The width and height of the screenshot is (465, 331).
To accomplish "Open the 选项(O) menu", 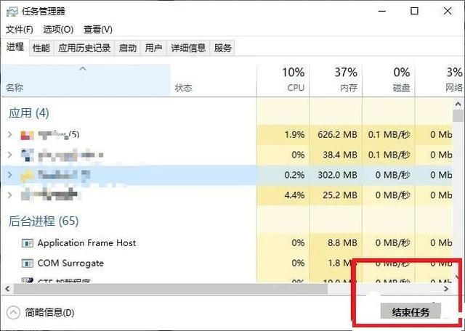I will click(58, 29).
